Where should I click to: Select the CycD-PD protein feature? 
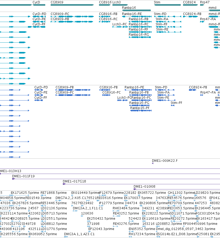pos(39,90)
